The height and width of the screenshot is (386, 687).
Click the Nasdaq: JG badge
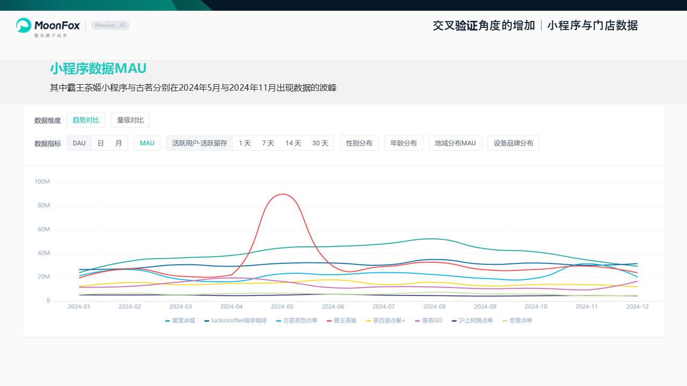tap(110, 25)
